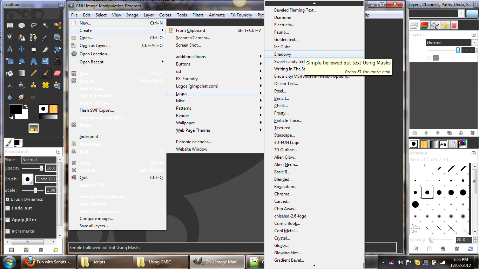Image resolution: width=479 pixels, height=269 pixels.
Task: Open the Layers panel tab menu arrow
Action: (x=473, y=35)
